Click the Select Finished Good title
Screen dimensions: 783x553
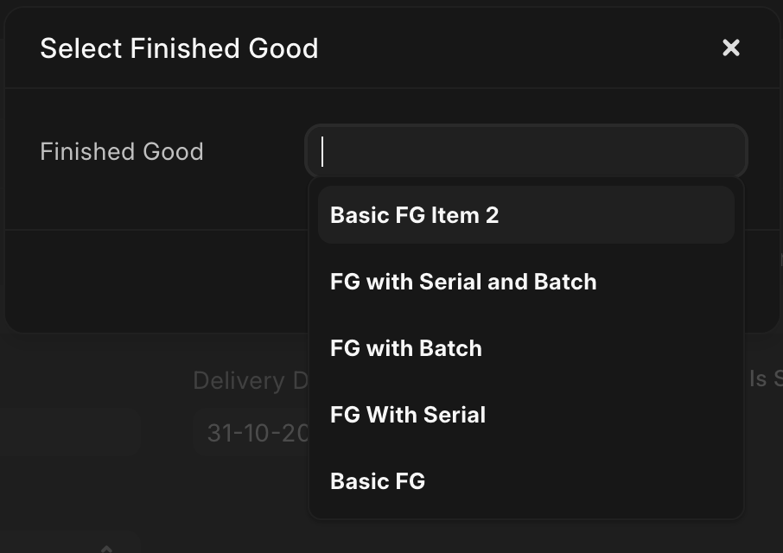(179, 48)
